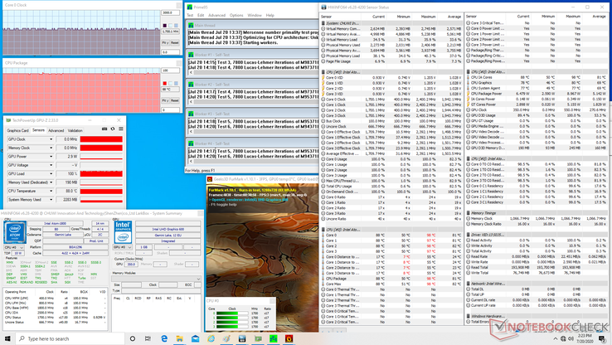Open the GPU Temperature sensor dropdown

(51, 191)
